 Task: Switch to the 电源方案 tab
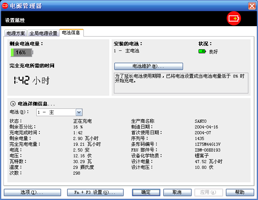16,33
